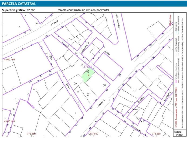Click the CONCHA MENDEZ street name

point(117,21)
